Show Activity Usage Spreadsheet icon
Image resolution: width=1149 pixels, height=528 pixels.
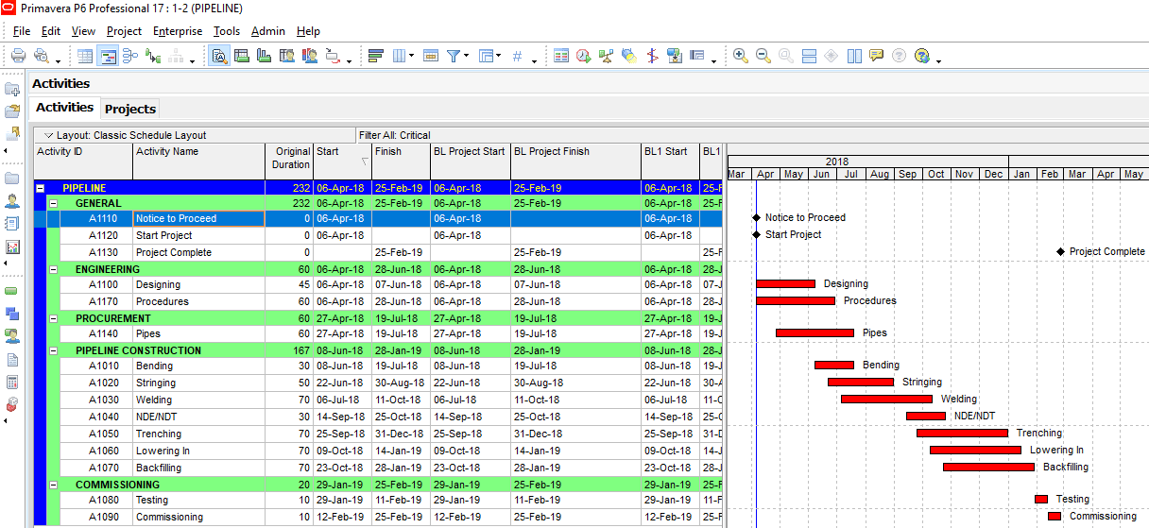click(242, 56)
